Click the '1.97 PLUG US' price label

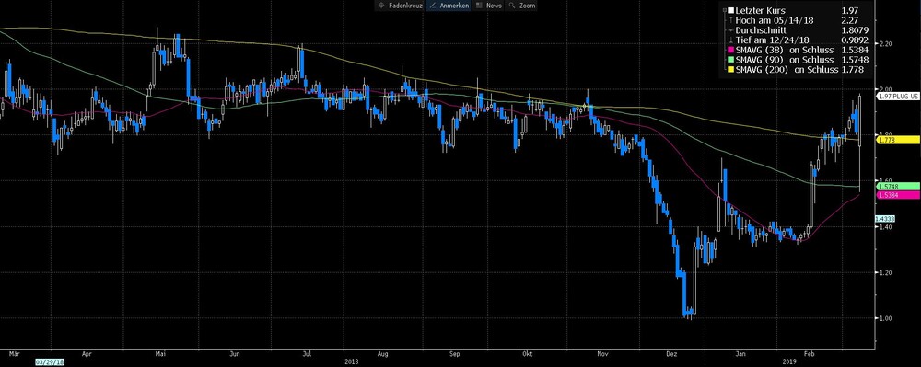pos(897,96)
